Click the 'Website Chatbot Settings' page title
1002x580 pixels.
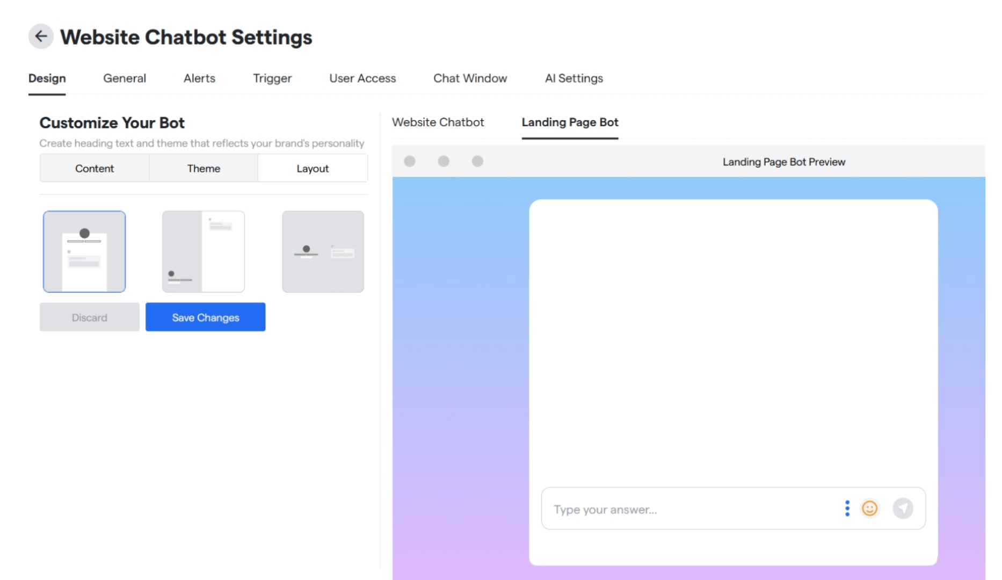click(x=186, y=38)
